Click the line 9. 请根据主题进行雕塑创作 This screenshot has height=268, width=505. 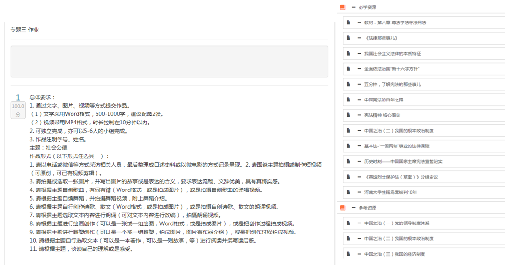pyautogui.click(x=164, y=232)
